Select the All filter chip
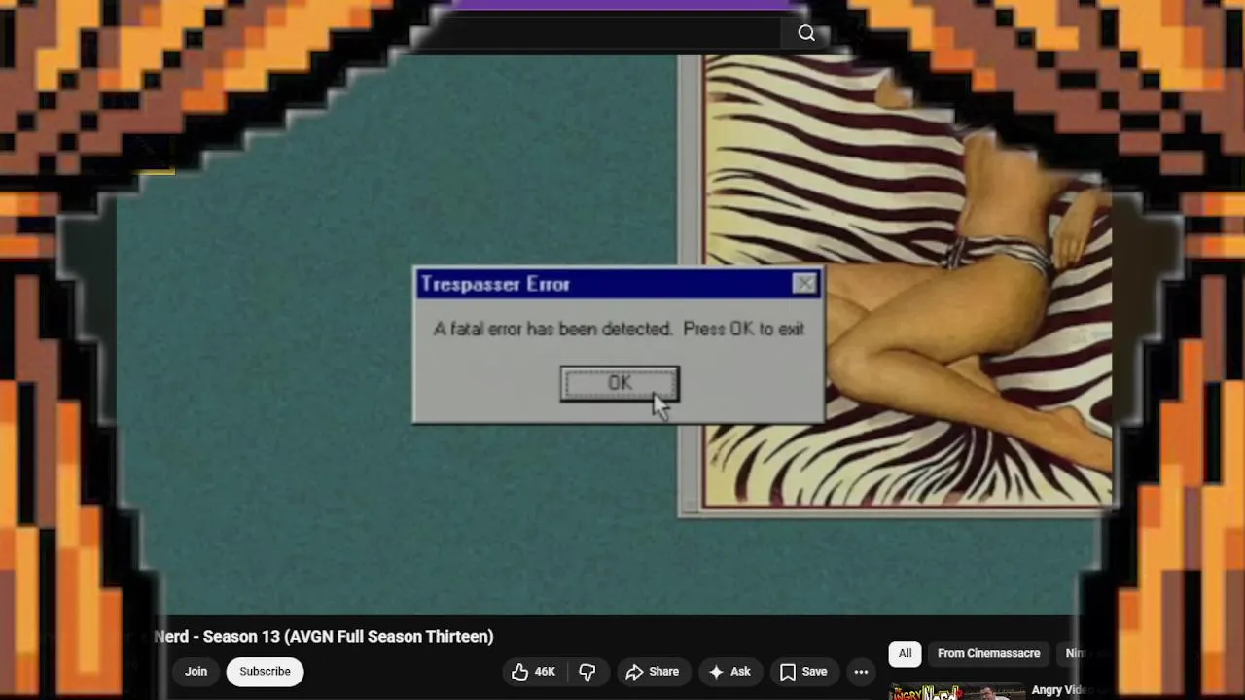The image size is (1245, 700). point(905,653)
